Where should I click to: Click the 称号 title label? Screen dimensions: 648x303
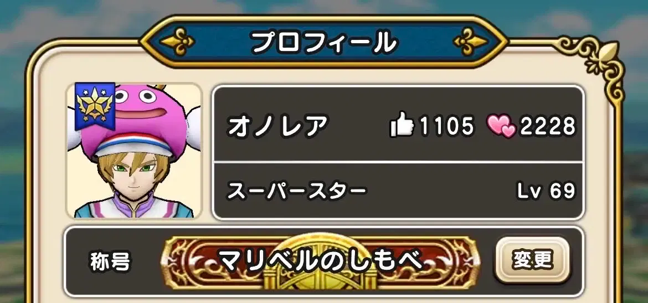110,261
